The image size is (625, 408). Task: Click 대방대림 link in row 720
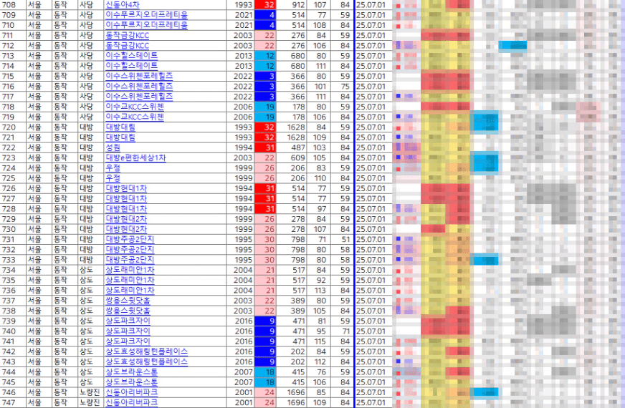click(x=120, y=127)
